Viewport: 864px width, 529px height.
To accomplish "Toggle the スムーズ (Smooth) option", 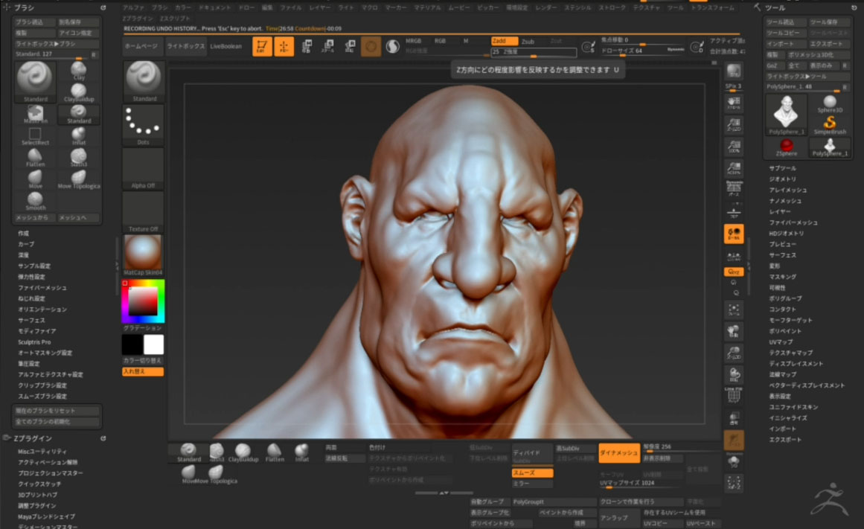I will click(532, 472).
